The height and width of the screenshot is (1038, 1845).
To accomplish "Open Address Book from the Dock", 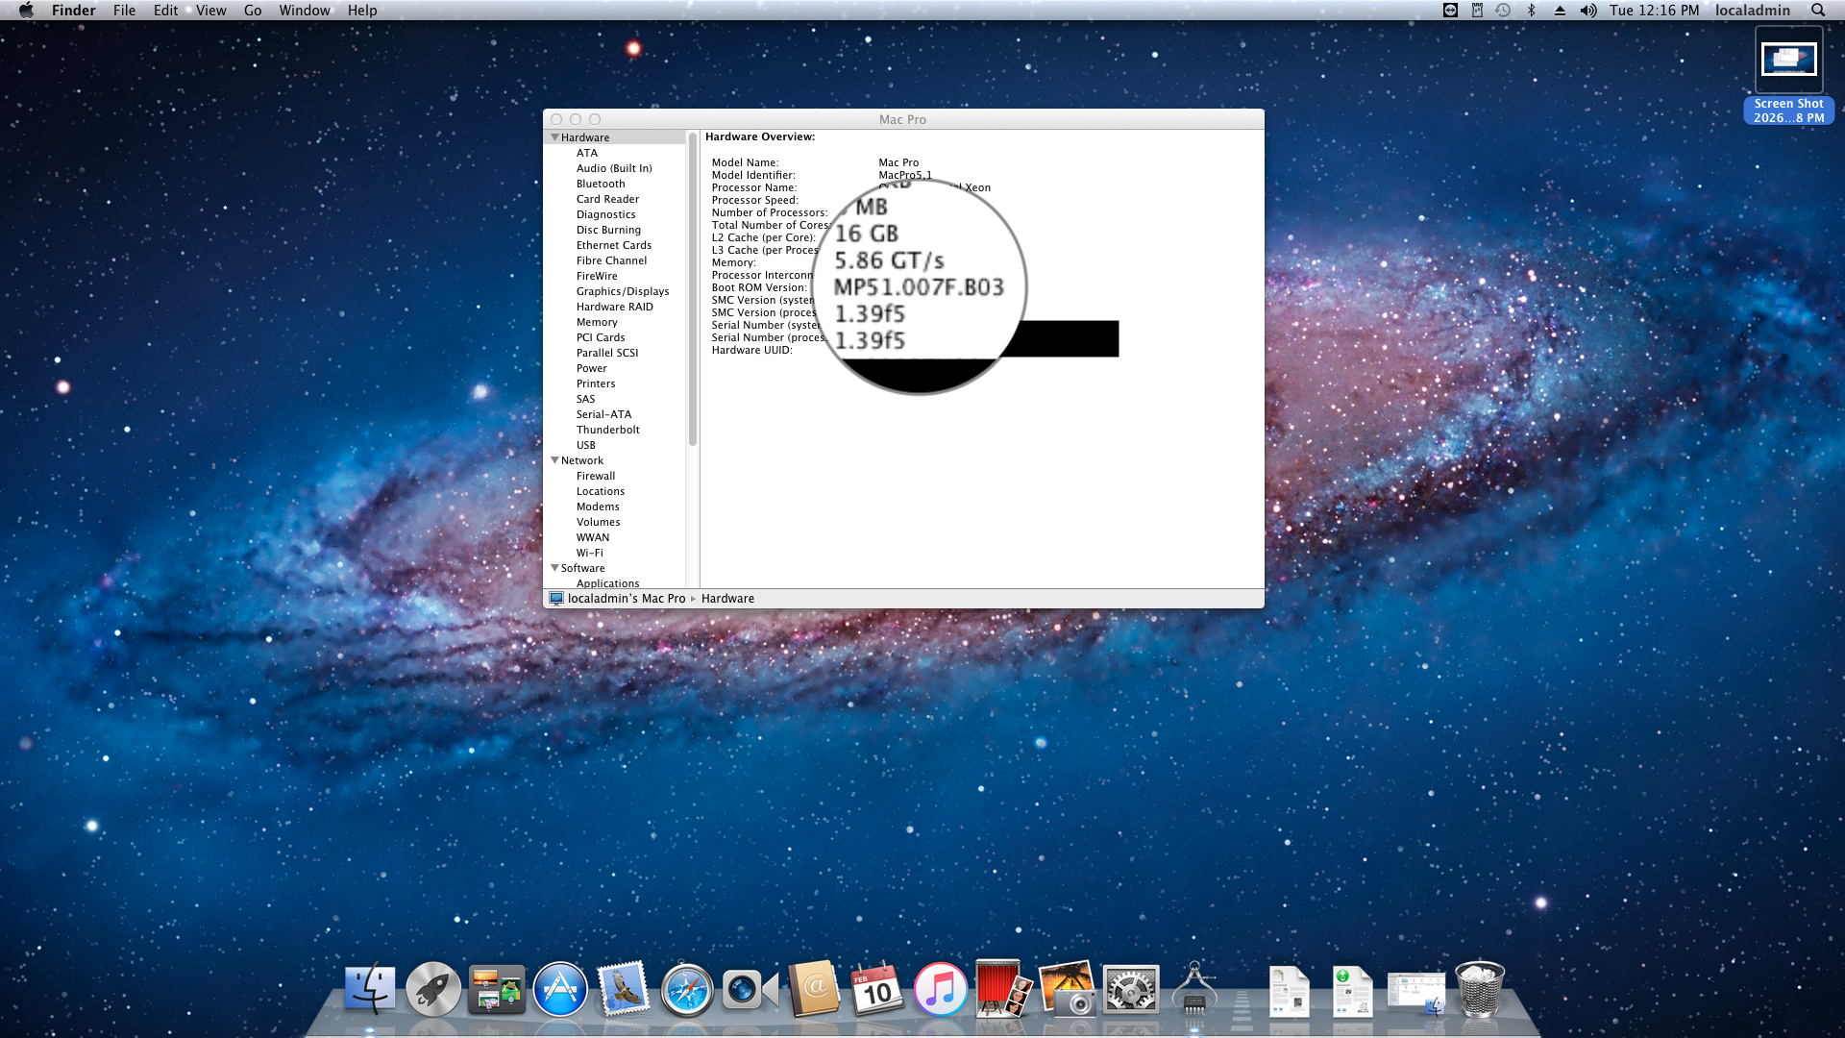I will click(x=812, y=990).
